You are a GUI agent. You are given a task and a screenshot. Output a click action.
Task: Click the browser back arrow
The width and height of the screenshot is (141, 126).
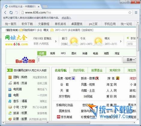[5, 13]
